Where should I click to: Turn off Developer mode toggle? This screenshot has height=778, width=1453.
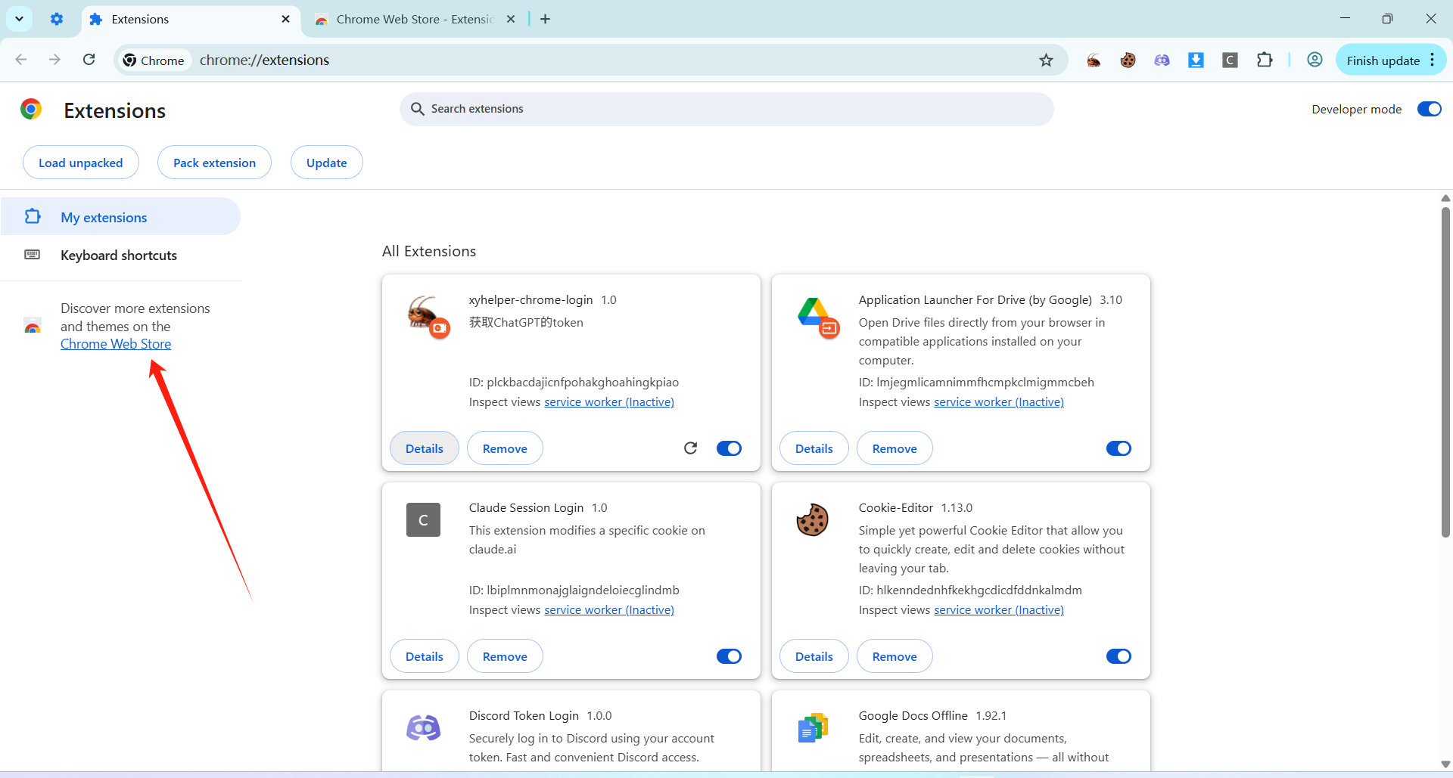pyautogui.click(x=1429, y=110)
